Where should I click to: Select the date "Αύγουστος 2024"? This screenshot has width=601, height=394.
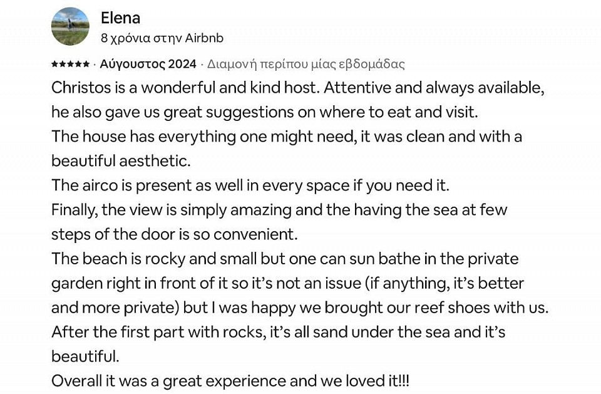148,64
